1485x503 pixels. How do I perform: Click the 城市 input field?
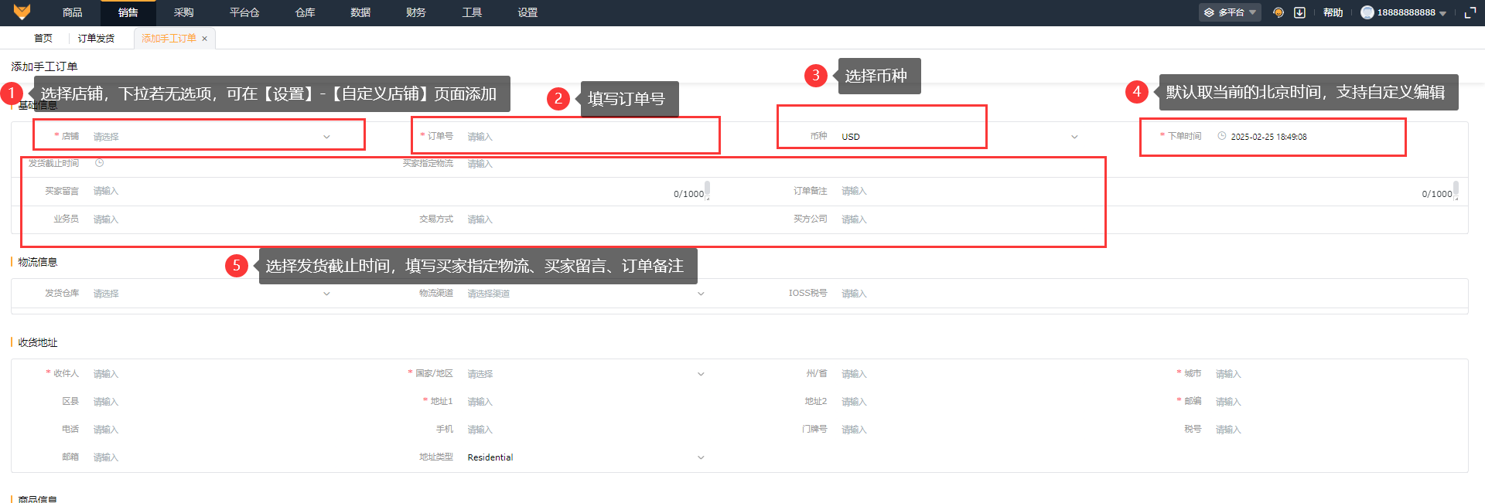tap(1334, 374)
